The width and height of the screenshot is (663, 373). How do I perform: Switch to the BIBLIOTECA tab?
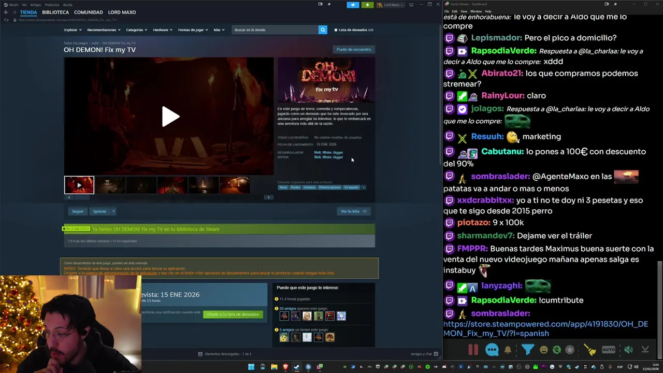tap(55, 12)
